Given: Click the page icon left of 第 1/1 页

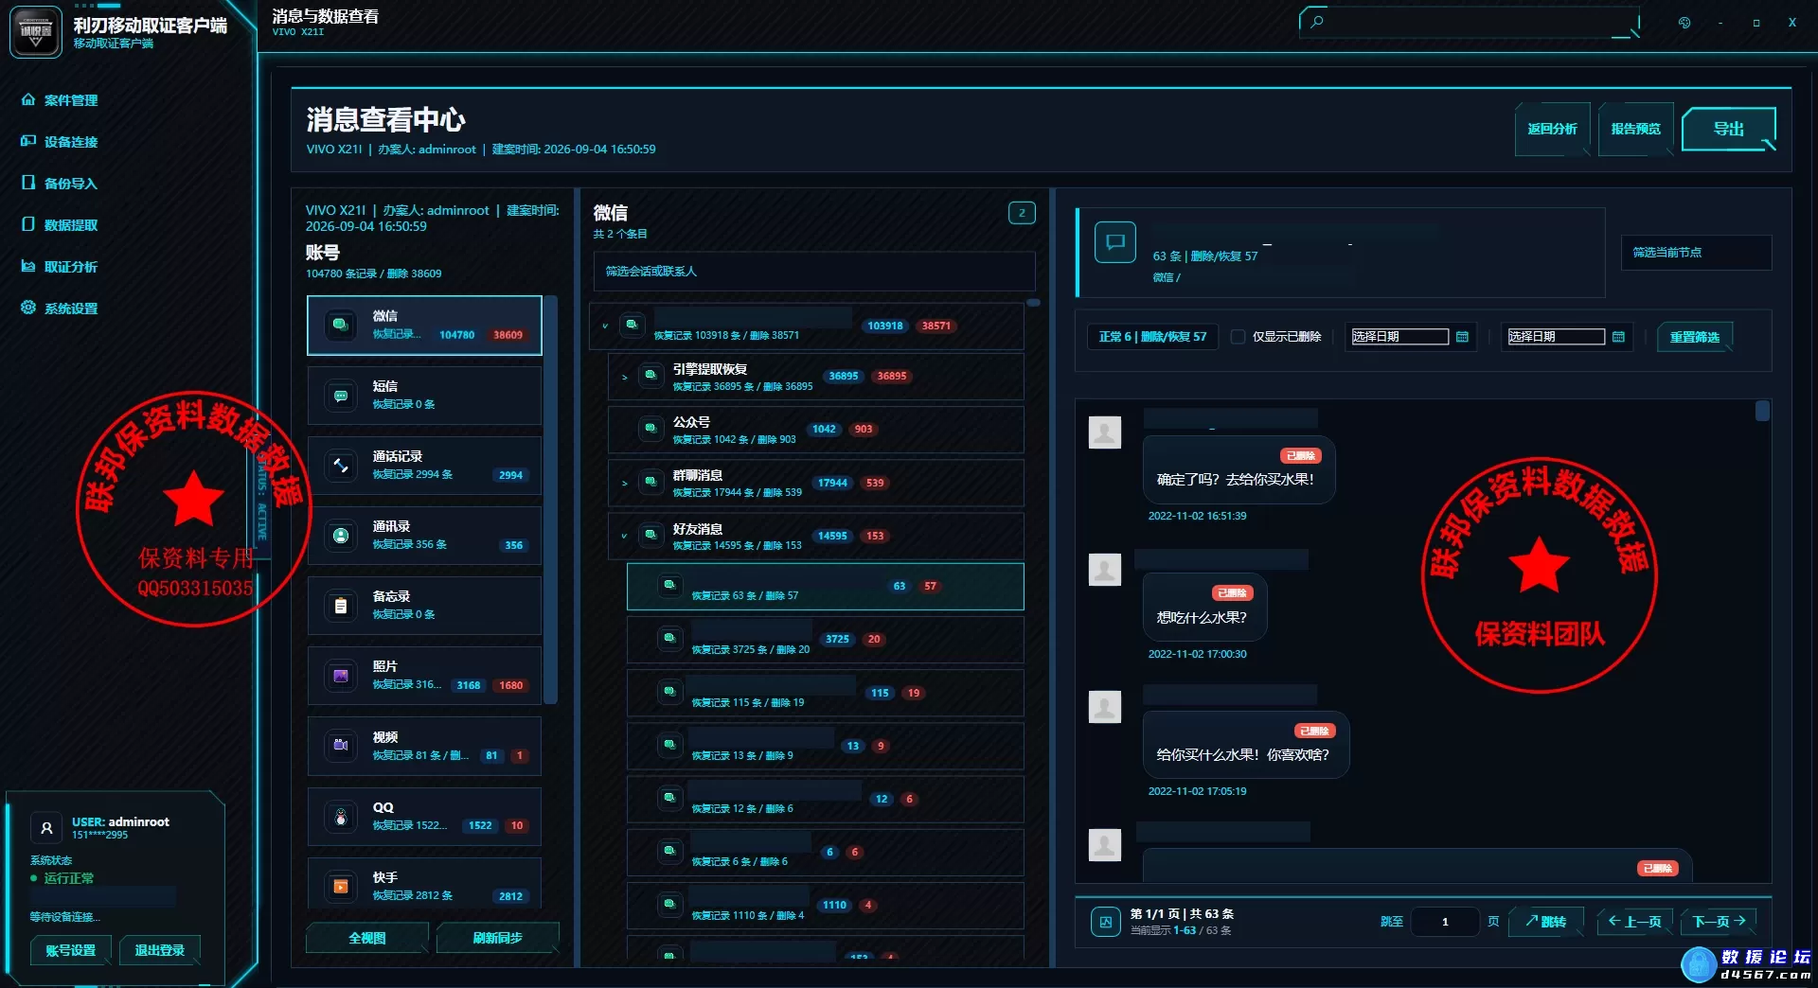Looking at the screenshot, I should click(x=1105, y=921).
